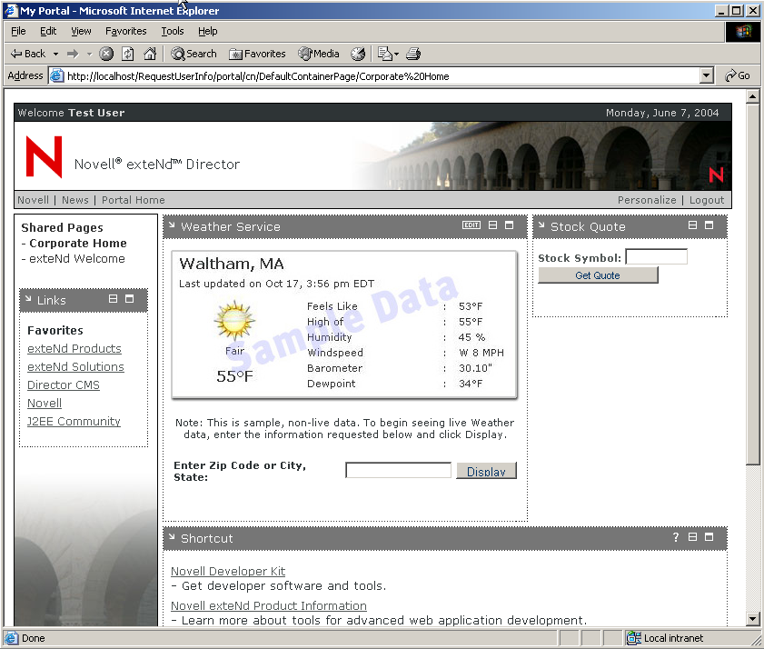
Task: Open the Tools menu
Action: click(173, 31)
